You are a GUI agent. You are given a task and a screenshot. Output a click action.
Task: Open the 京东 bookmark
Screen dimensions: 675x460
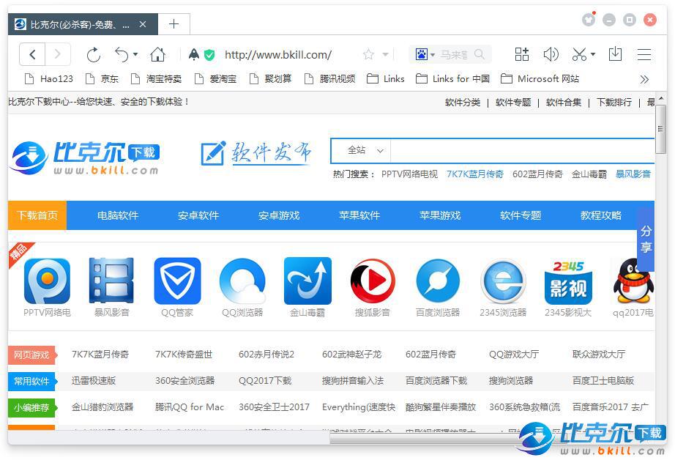(102, 79)
